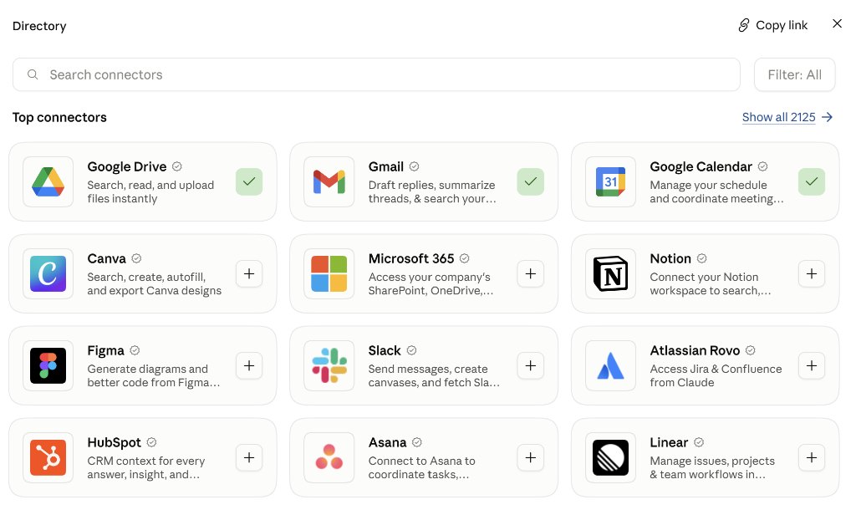The height and width of the screenshot is (515, 856).
Task: Add the HubSpot connector
Action: (249, 457)
